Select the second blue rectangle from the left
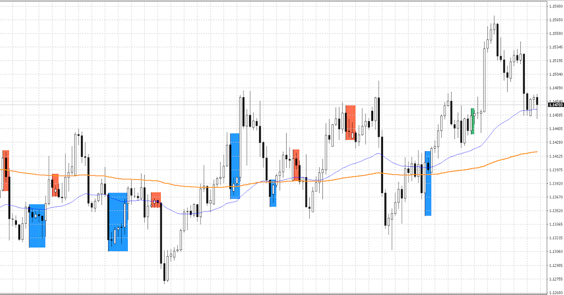 click(x=117, y=222)
